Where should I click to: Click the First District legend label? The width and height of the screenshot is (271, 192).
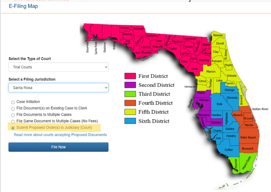153,76
